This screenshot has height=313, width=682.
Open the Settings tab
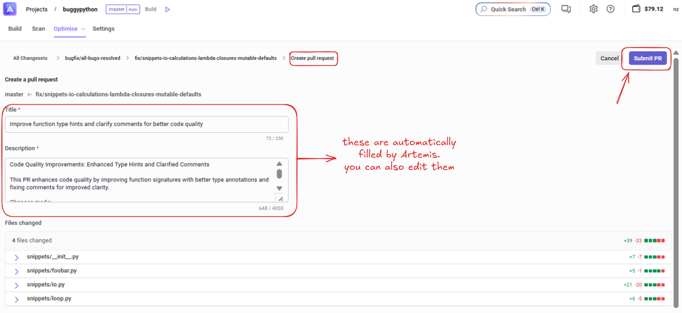[103, 29]
